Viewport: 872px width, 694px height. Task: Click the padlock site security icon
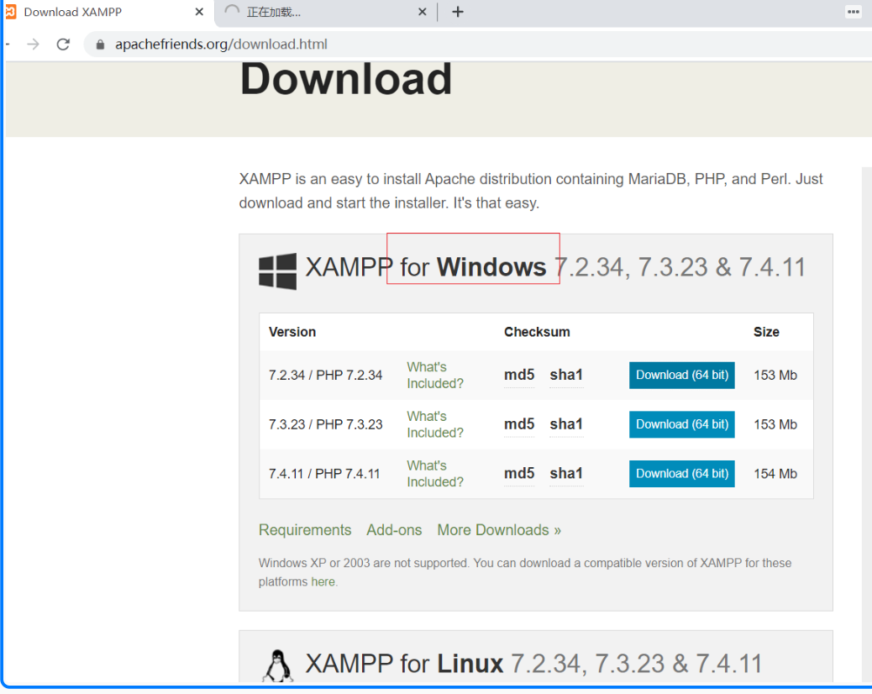pyautogui.click(x=100, y=45)
